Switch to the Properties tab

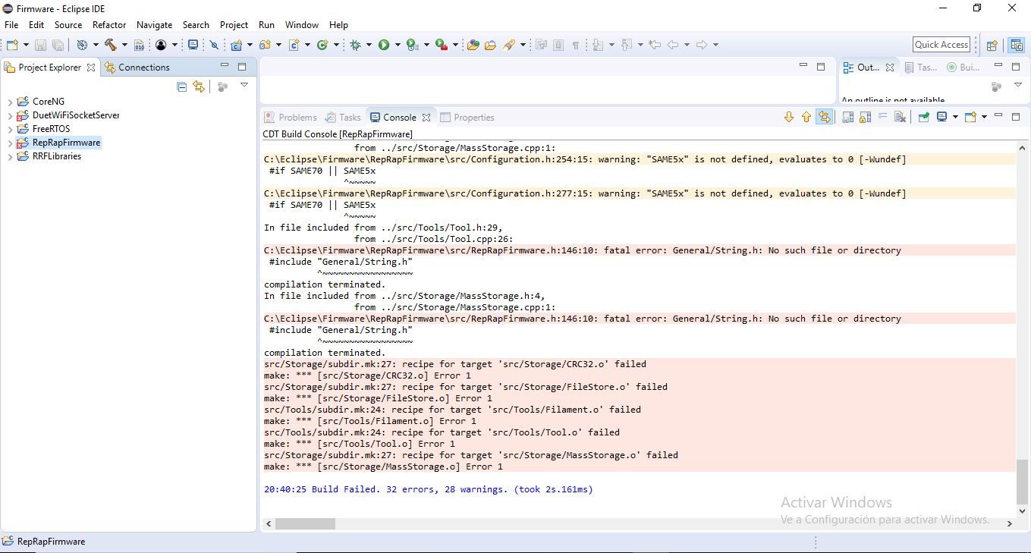tap(467, 118)
